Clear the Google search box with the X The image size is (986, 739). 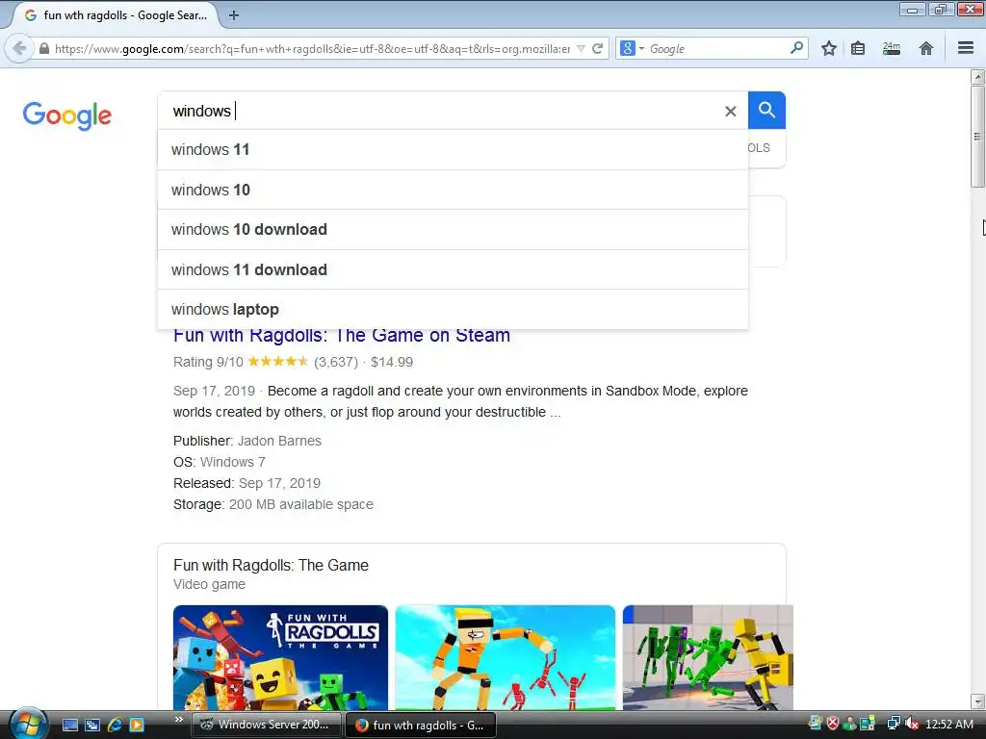730,112
